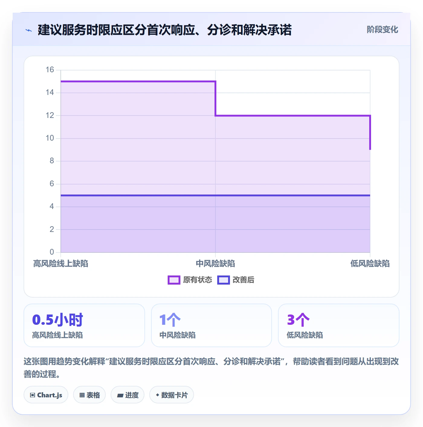Click the y-axis tick label 8

(x=52, y=161)
